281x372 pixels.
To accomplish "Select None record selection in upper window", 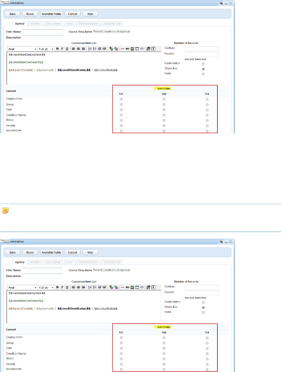I will [x=203, y=74].
